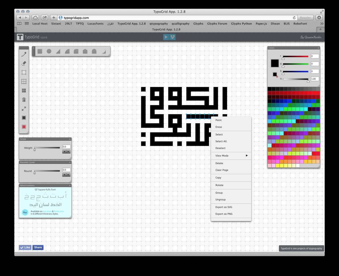Screen dimensions: 339x276
Task: Select the single rounded-corner square shape
Action: pyautogui.click(x=76, y=51)
